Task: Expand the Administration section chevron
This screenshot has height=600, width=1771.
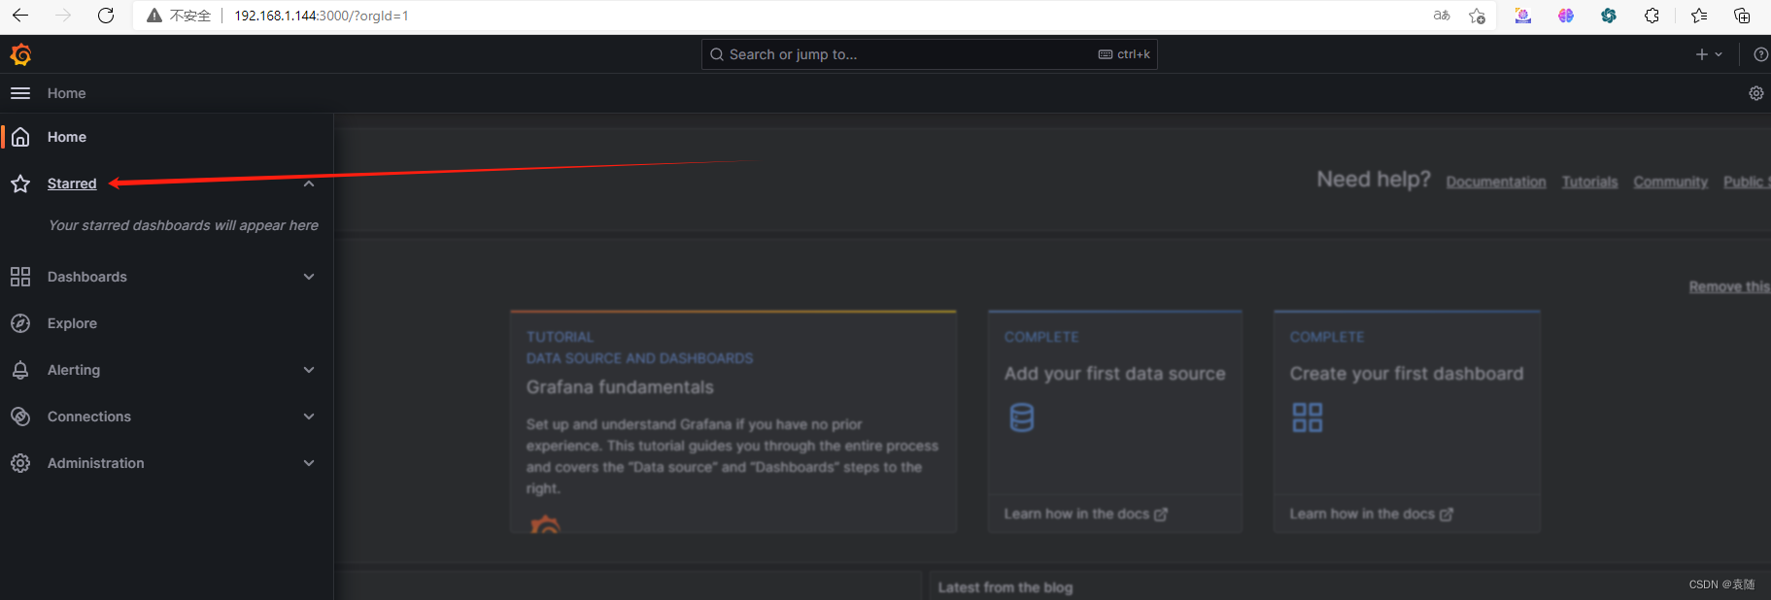Action: 309,463
